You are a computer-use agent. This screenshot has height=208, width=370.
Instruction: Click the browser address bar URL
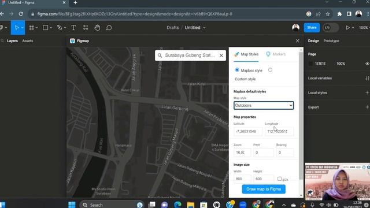point(135,14)
